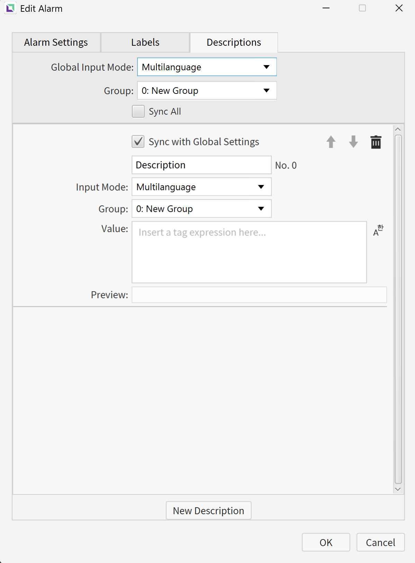The image size is (415, 563).
Task: Confirm with the OK button
Action: pyautogui.click(x=326, y=542)
